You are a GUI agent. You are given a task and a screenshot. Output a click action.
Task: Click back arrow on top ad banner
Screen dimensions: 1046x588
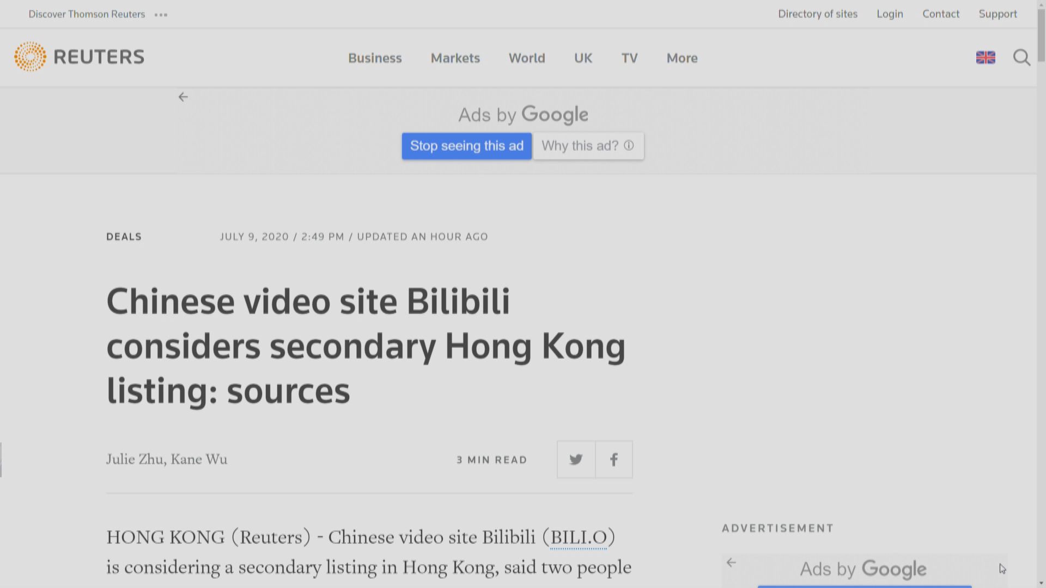(183, 97)
